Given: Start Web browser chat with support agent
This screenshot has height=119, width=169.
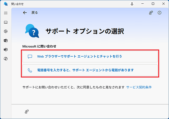Looking at the screenshot, I should pyautogui.click(x=90, y=57).
